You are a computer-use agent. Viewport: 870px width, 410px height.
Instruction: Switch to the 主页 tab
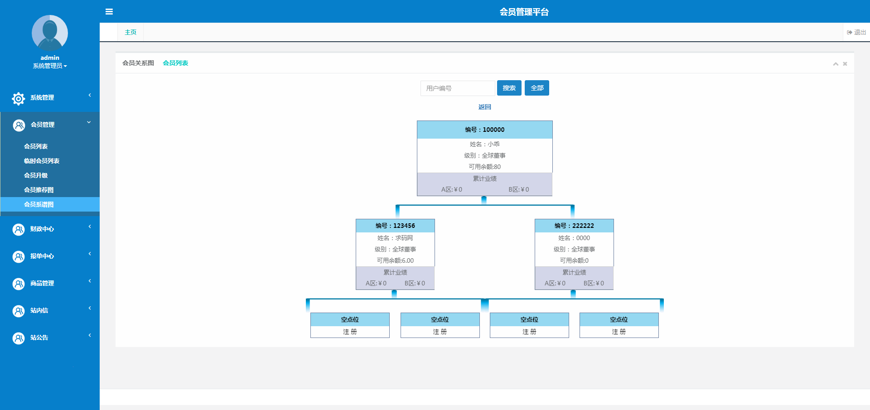point(130,32)
